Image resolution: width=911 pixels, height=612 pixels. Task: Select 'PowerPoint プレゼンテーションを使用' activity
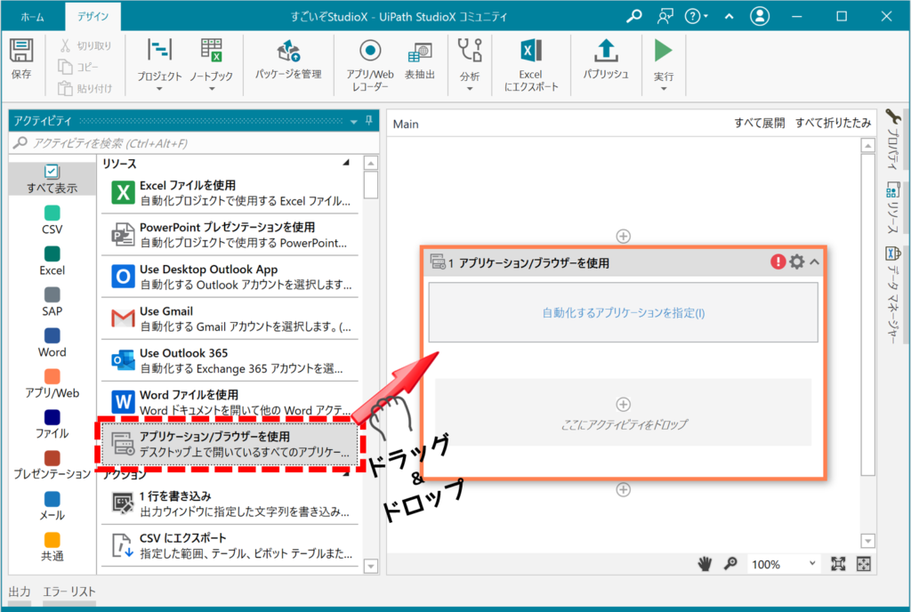[230, 235]
